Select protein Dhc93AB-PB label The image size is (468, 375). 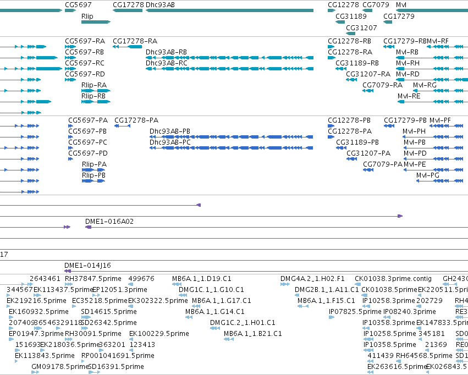click(170, 131)
